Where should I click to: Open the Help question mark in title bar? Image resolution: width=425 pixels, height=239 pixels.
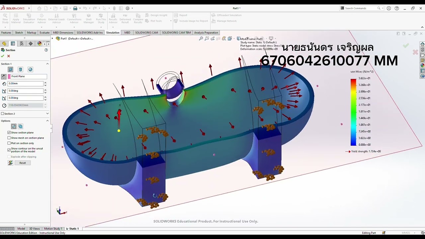(x=397, y=8)
